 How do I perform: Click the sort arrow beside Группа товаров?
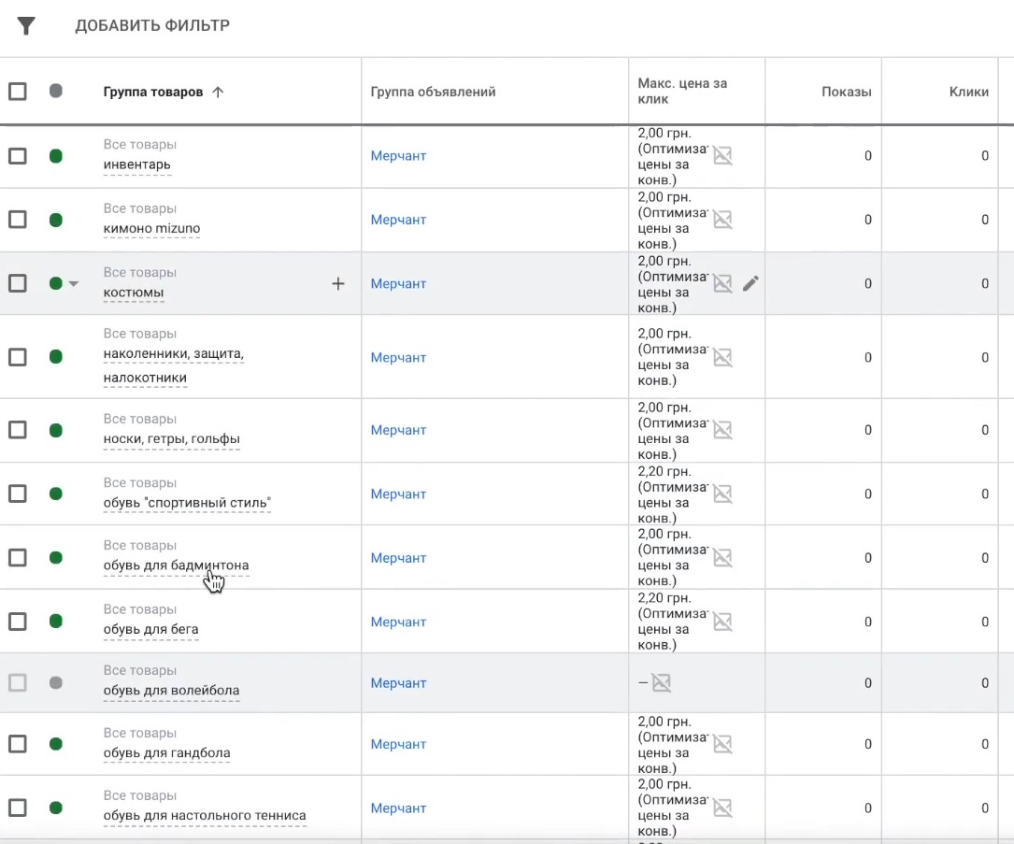click(218, 92)
